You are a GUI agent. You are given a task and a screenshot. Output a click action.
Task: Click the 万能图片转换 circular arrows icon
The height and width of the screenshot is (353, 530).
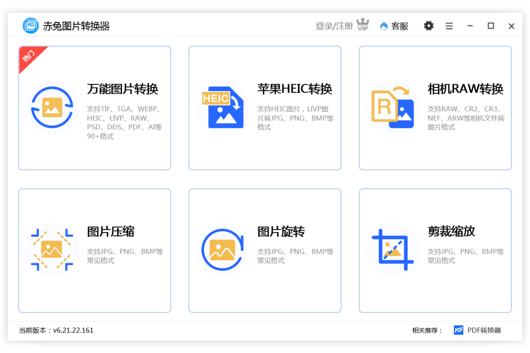pos(52,108)
